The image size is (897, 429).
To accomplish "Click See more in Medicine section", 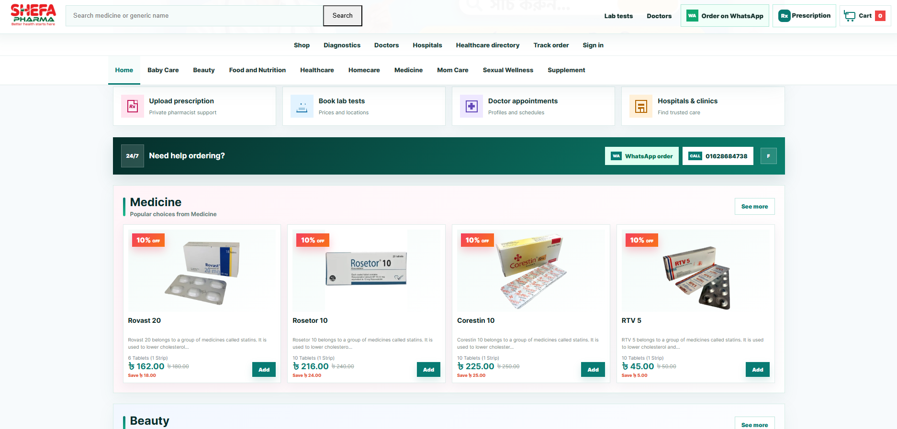I will pos(755,207).
